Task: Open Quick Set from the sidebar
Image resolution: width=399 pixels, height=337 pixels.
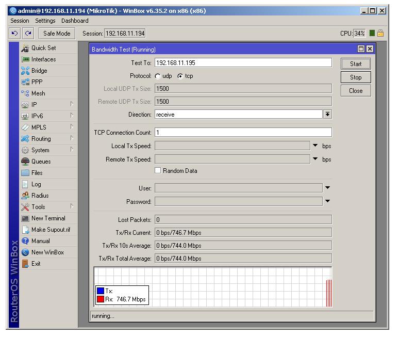Action: coord(43,48)
